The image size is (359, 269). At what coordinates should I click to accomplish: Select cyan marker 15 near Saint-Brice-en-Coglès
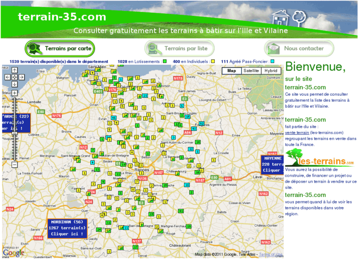pos(188,116)
